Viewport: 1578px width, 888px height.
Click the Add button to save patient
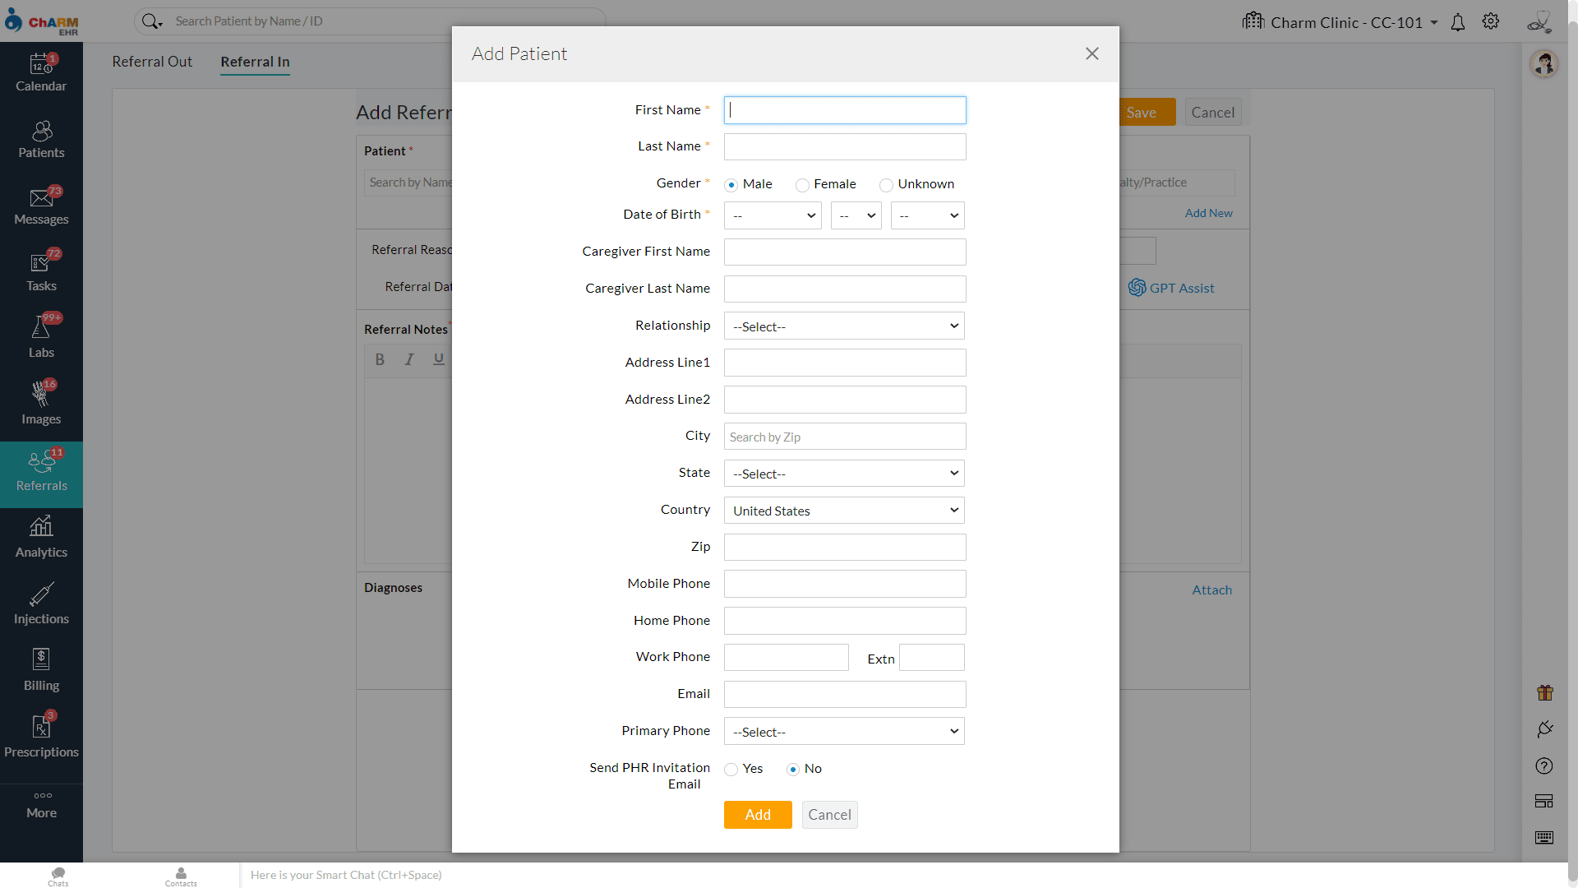pos(757,815)
